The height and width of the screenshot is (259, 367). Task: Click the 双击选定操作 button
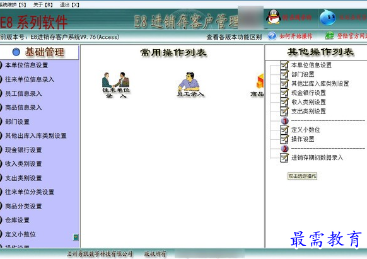(302, 176)
